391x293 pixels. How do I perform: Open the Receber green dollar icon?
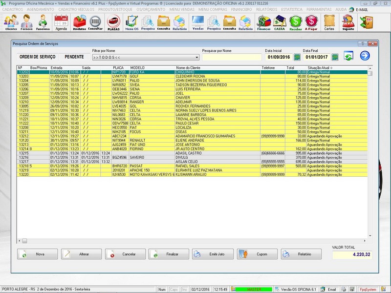(296, 22)
